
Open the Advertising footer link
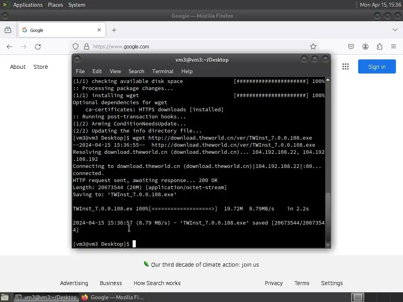pos(74,283)
